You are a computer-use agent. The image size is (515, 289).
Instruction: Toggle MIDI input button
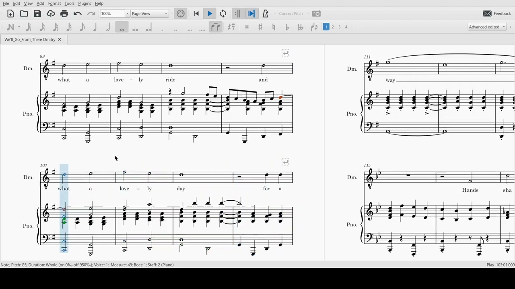[181, 14]
